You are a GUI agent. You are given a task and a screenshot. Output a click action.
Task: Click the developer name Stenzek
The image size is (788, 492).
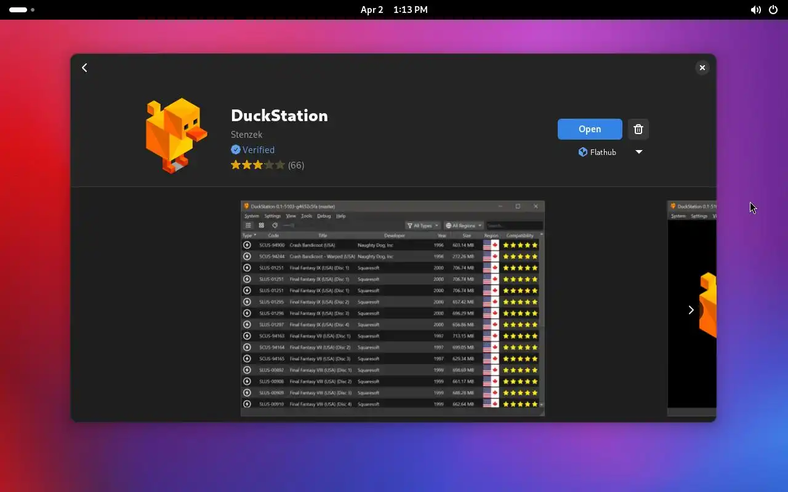pos(246,135)
